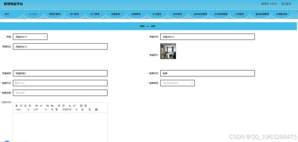The image size is (298, 142).
Task: Expand the 个人中心 nav menu
Action: (33, 14)
